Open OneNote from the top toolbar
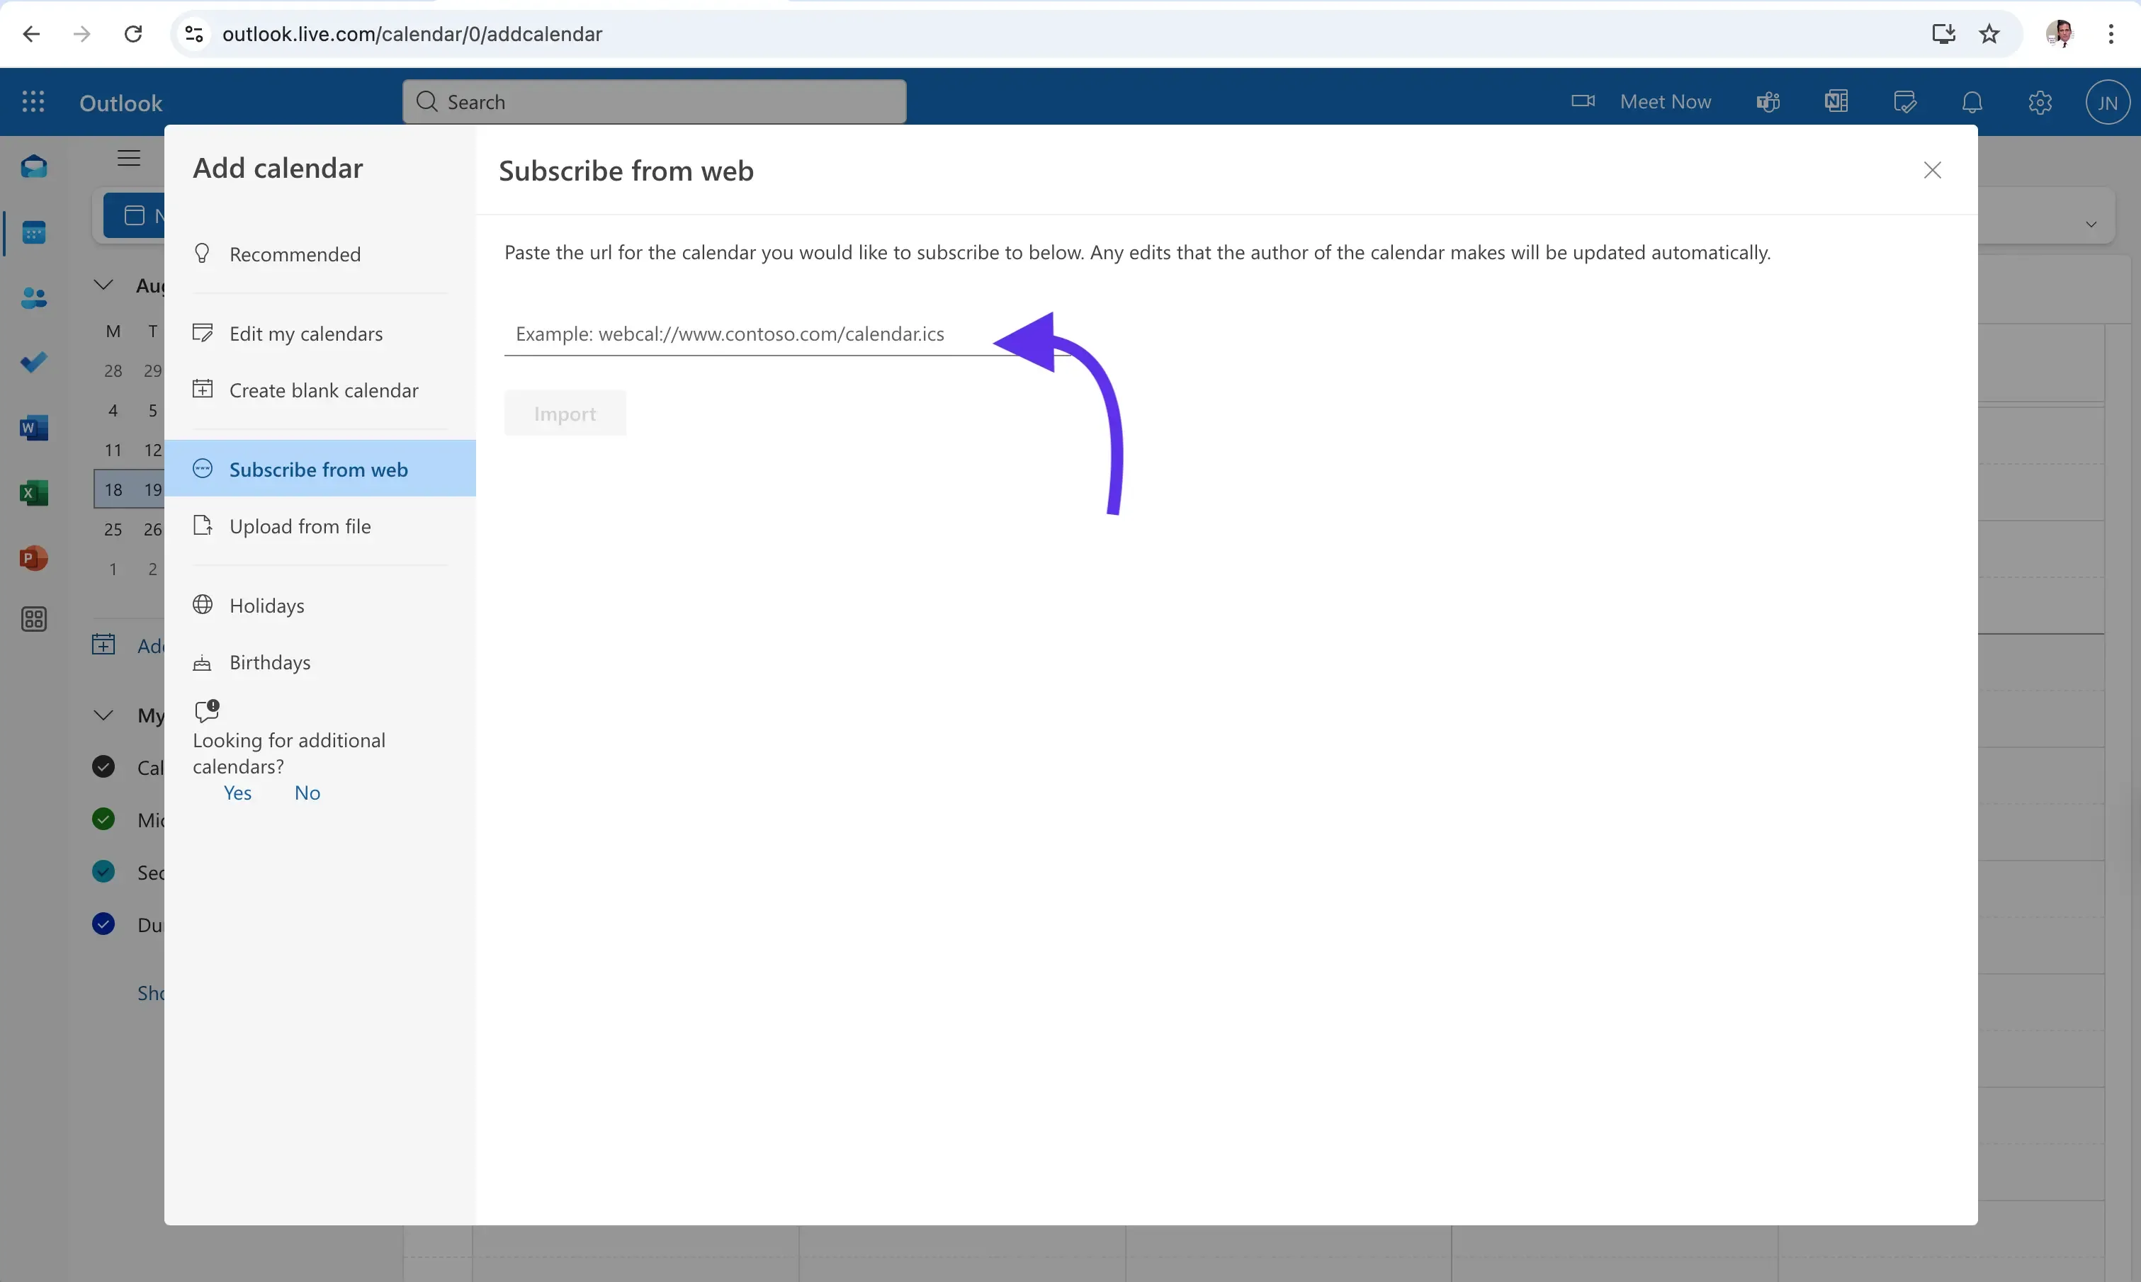2141x1282 pixels. click(1835, 101)
